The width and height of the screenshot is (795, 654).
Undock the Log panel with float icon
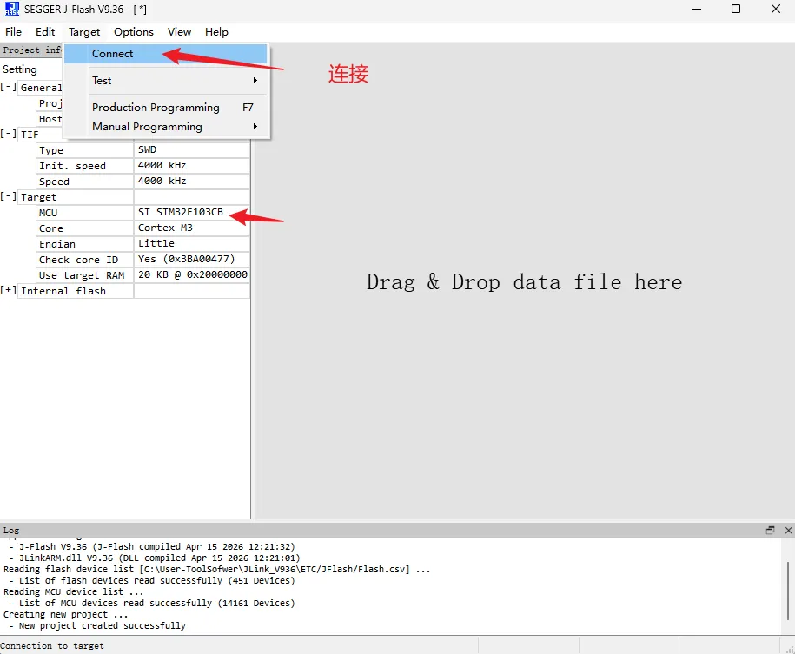[x=770, y=531]
